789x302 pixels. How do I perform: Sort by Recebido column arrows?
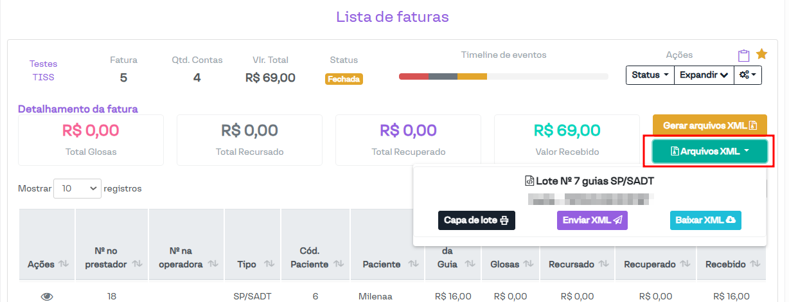coord(755,264)
